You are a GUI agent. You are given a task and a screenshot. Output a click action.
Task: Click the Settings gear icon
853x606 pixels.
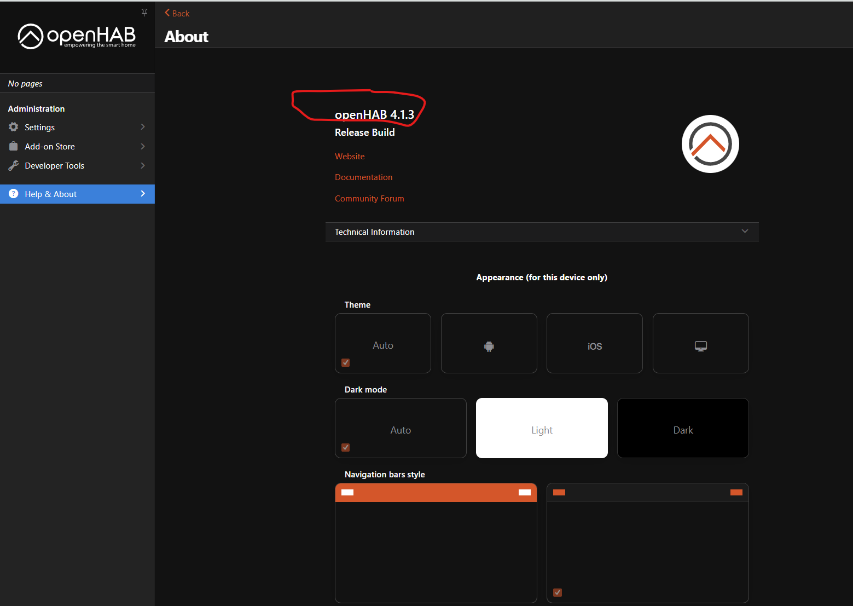14,127
